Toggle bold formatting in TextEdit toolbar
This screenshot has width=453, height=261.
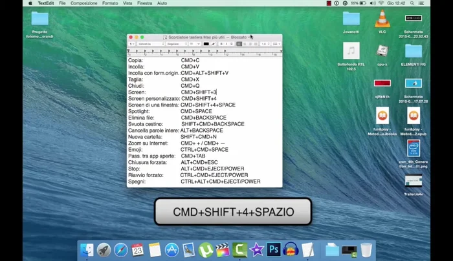[221, 44]
